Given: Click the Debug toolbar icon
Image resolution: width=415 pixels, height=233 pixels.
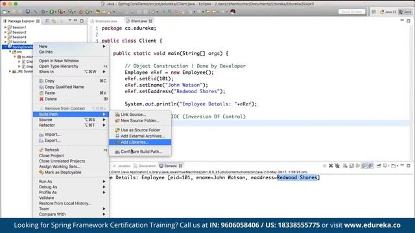Looking at the screenshot, I should pyautogui.click(x=43, y=12).
